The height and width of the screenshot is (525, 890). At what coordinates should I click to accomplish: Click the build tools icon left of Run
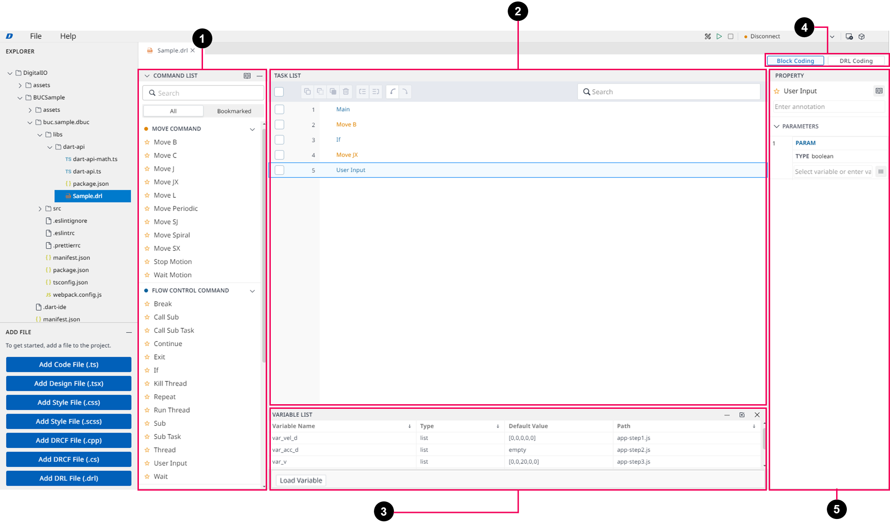click(707, 36)
